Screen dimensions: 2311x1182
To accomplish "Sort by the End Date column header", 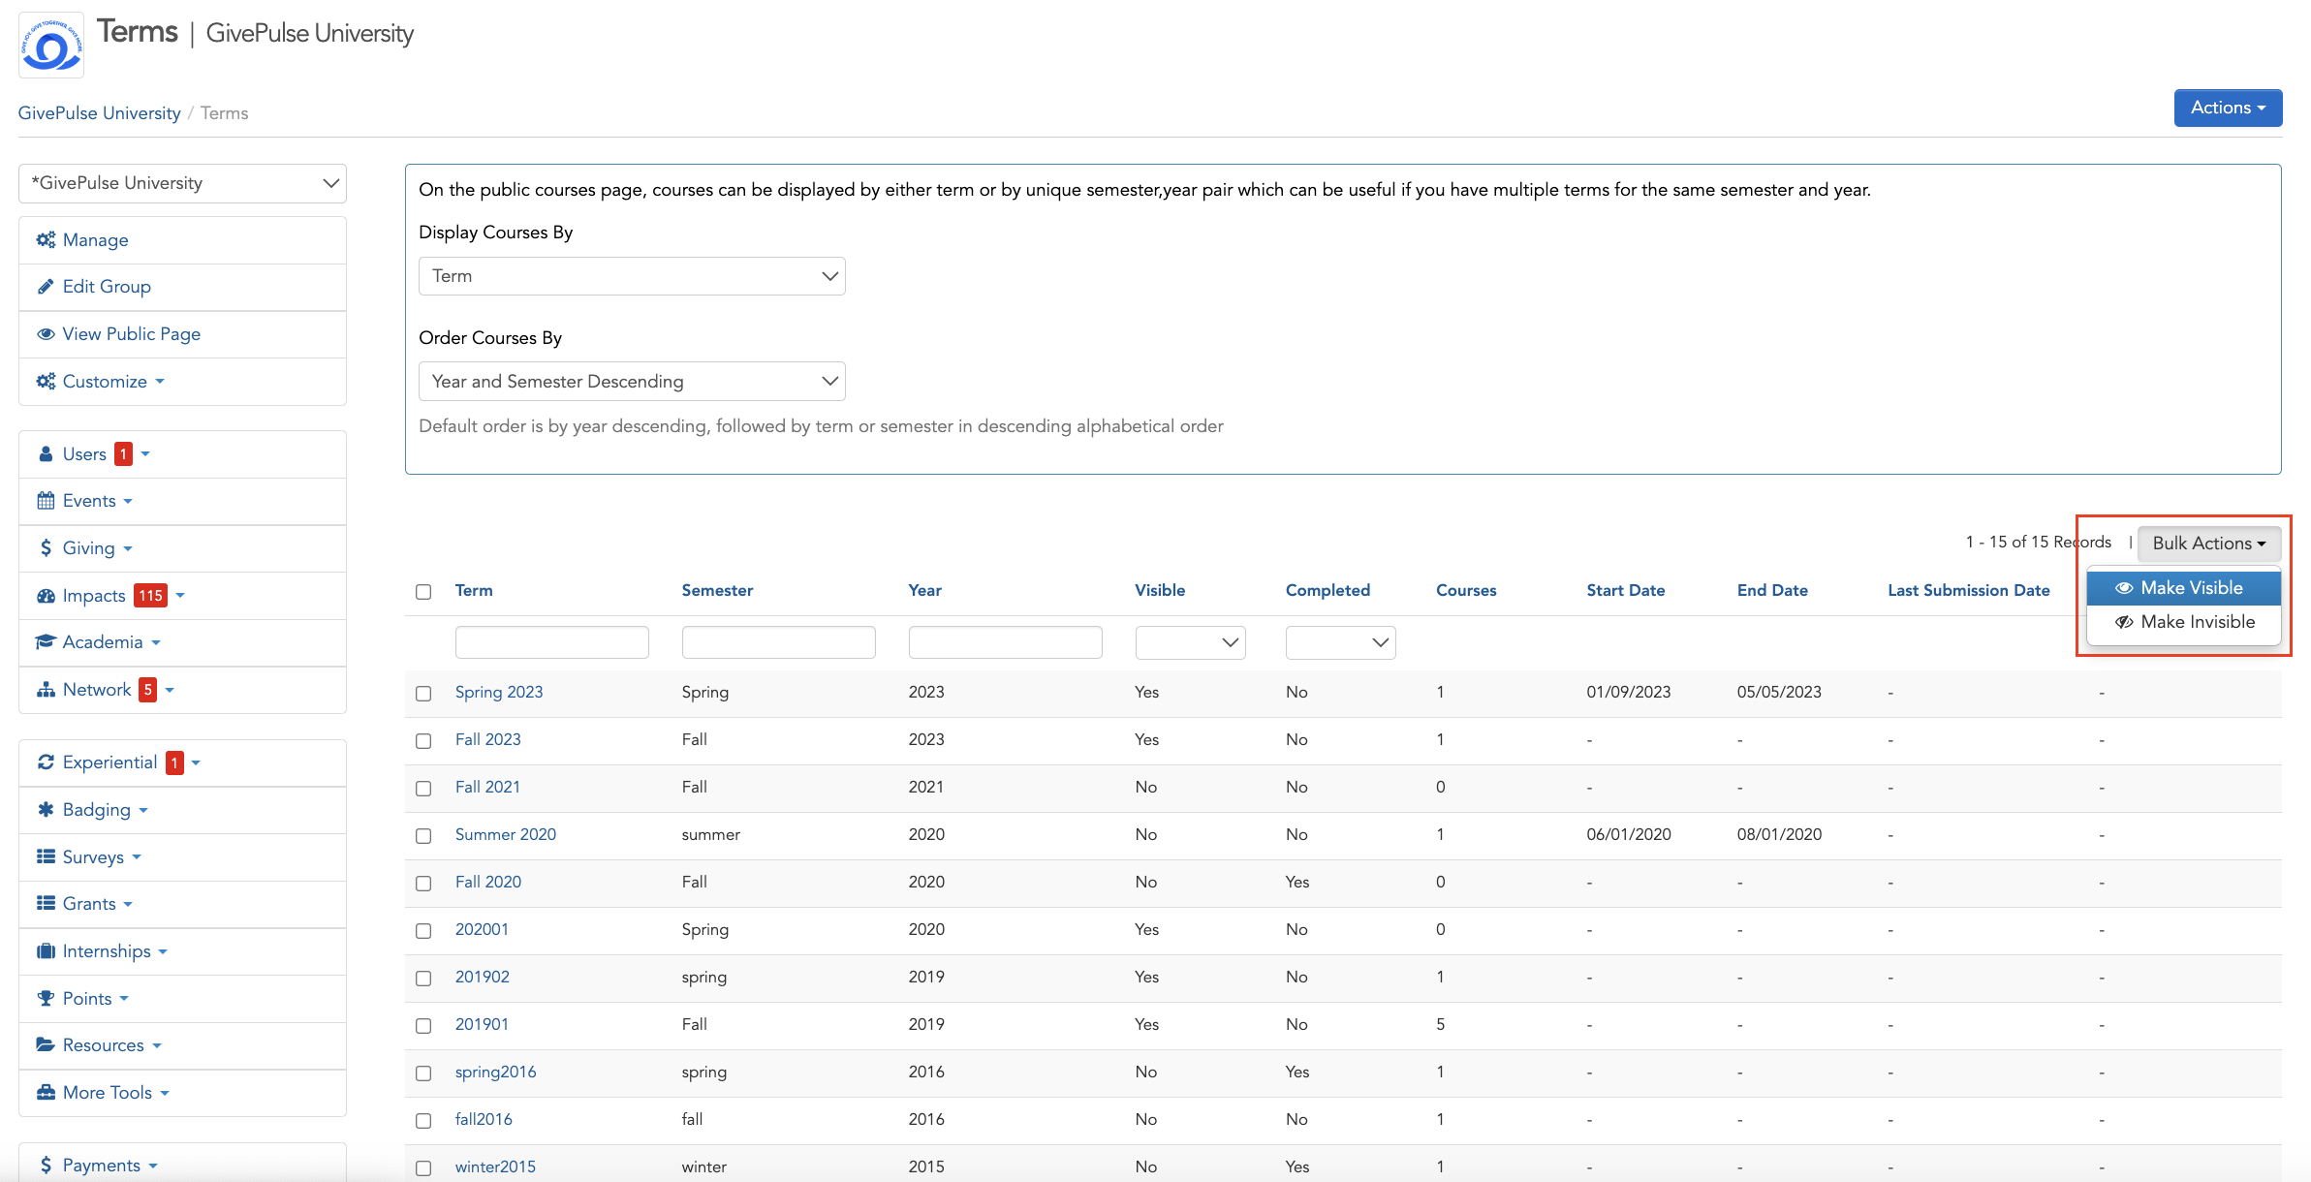I will [1772, 590].
